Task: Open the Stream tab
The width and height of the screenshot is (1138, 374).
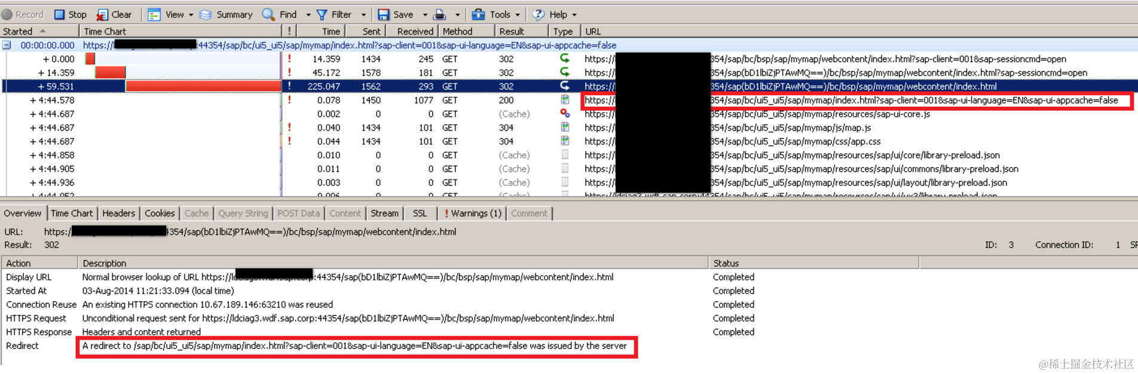Action: click(x=384, y=213)
